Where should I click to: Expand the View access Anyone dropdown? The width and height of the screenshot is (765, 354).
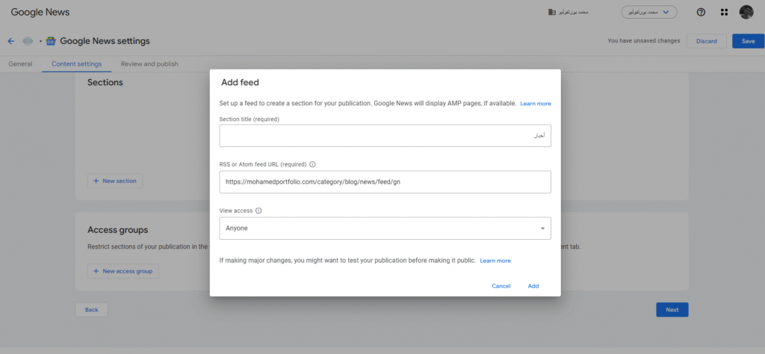(x=385, y=229)
